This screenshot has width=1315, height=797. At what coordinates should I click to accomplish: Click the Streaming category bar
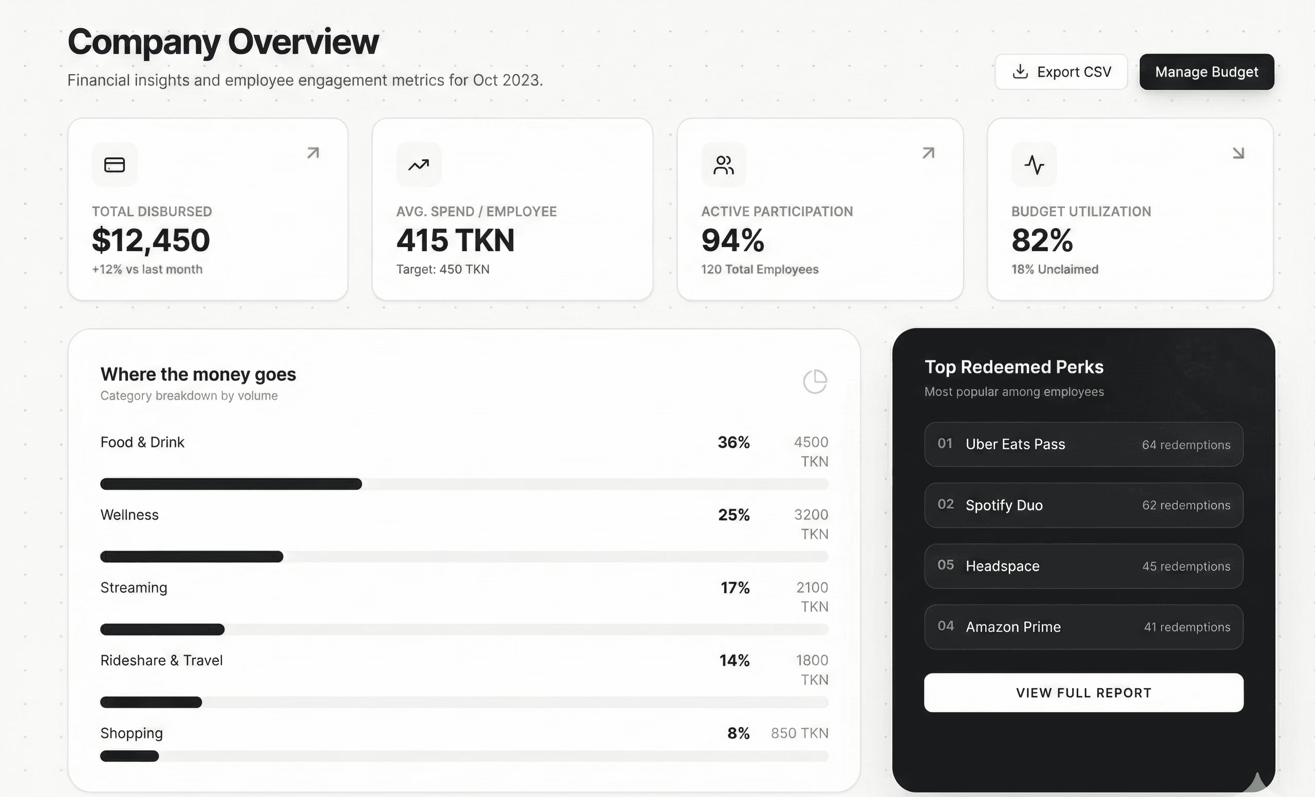464,630
